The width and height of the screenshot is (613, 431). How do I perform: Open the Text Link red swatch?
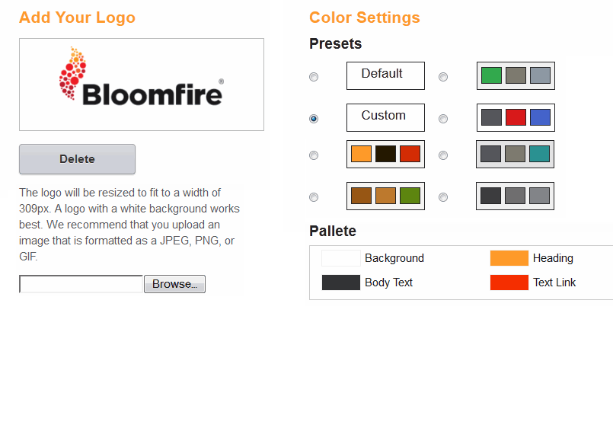click(x=509, y=283)
